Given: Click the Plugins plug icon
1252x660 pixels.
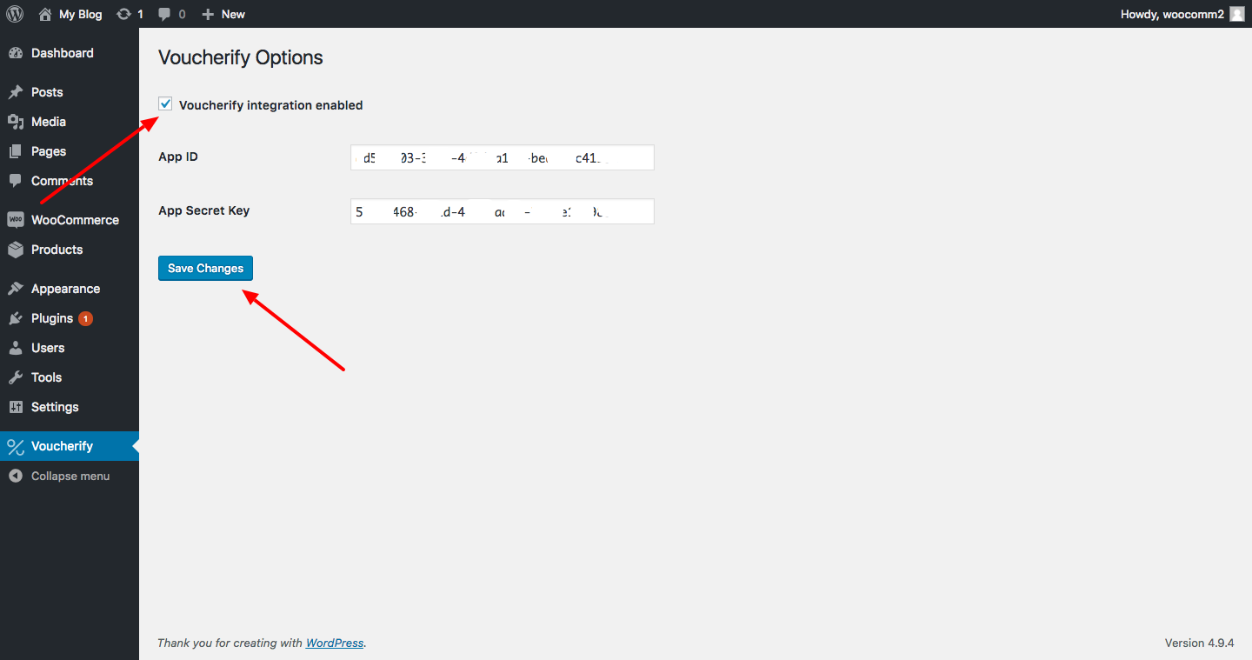Looking at the screenshot, I should (16, 318).
